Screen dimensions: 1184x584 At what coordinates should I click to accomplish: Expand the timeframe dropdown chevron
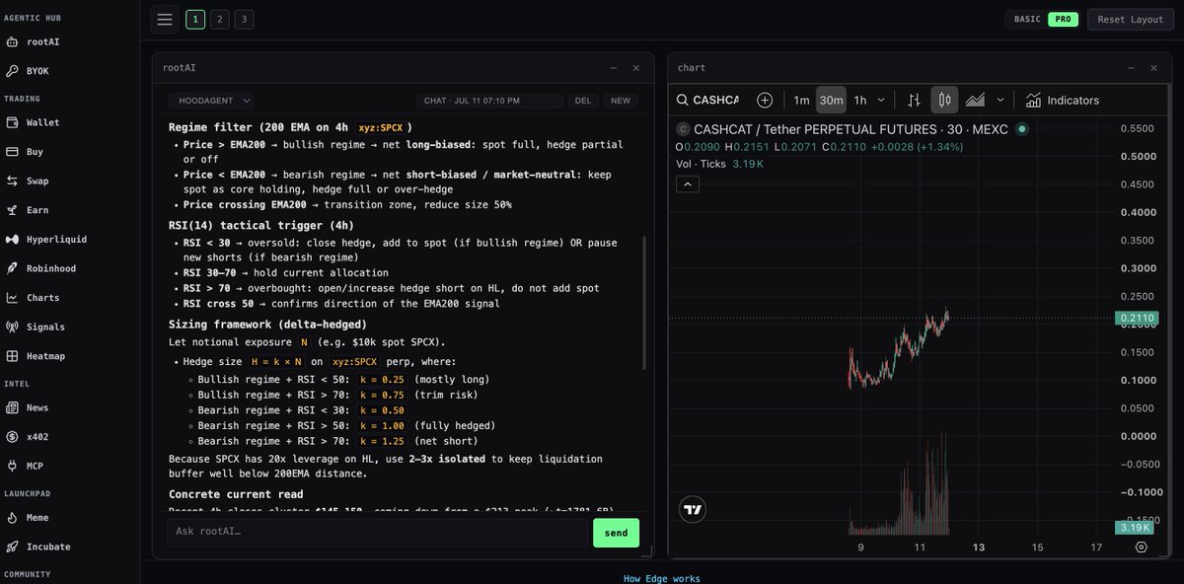coord(881,100)
